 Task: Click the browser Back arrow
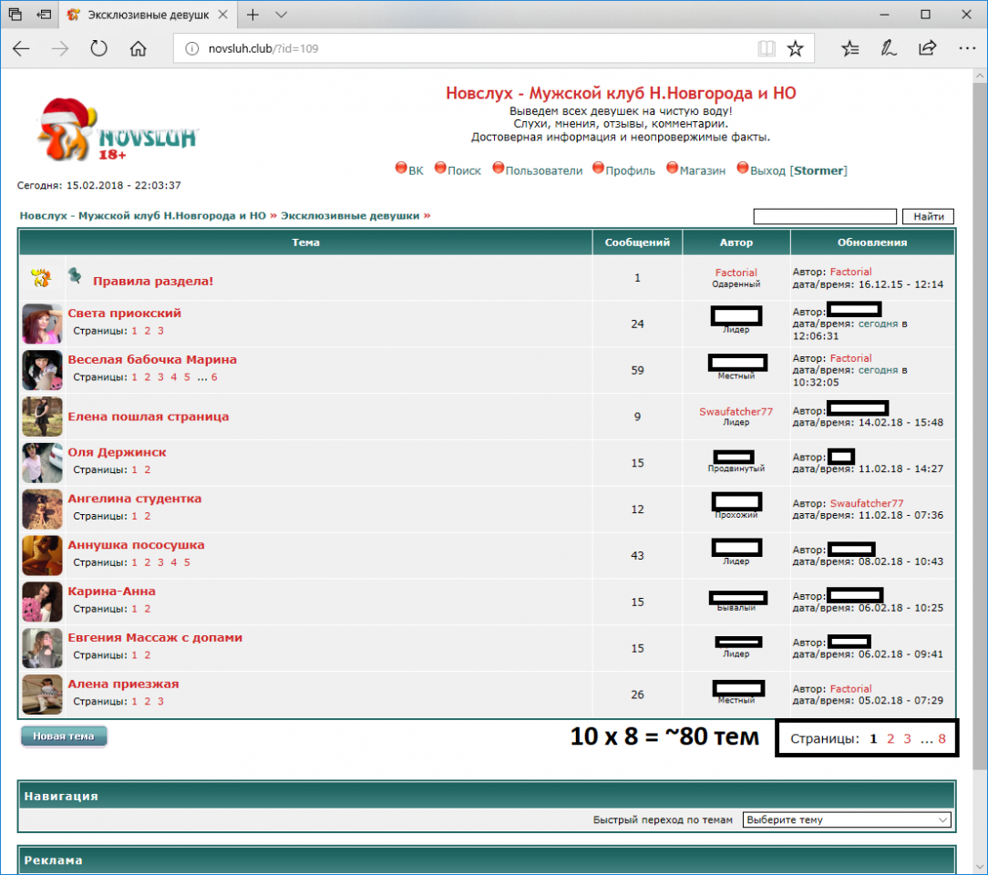(x=21, y=48)
